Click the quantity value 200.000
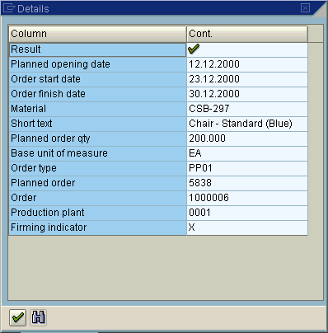 [x=247, y=138]
